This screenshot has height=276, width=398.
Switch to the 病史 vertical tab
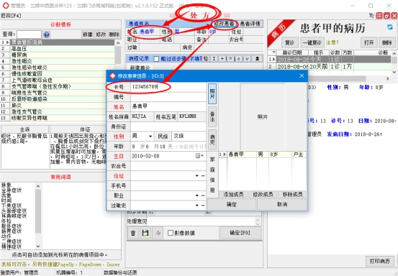tap(212, 139)
